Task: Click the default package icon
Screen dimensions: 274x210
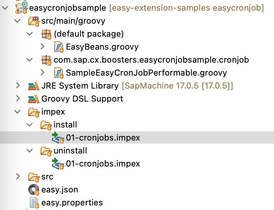Action: click(47, 34)
